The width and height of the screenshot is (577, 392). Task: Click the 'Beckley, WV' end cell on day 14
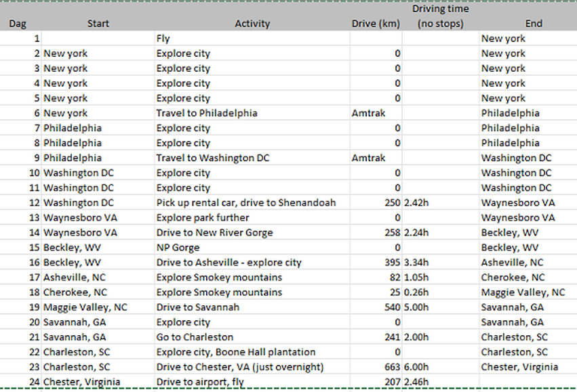point(528,232)
